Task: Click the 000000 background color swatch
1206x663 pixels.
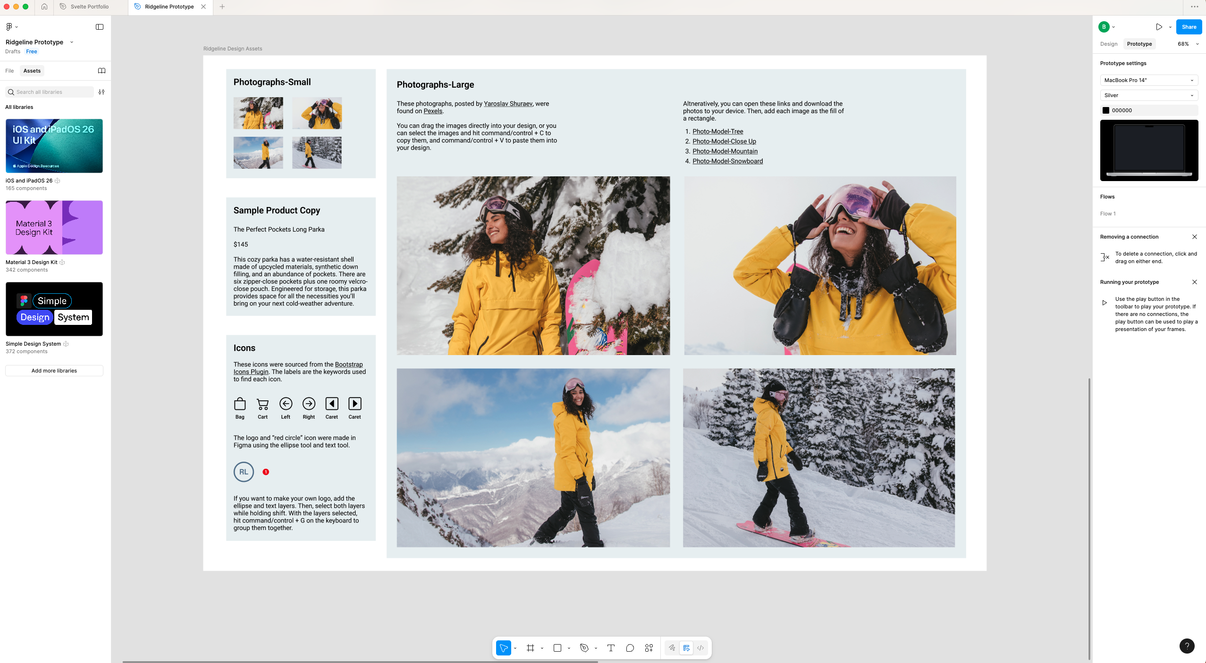Action: pos(1106,110)
